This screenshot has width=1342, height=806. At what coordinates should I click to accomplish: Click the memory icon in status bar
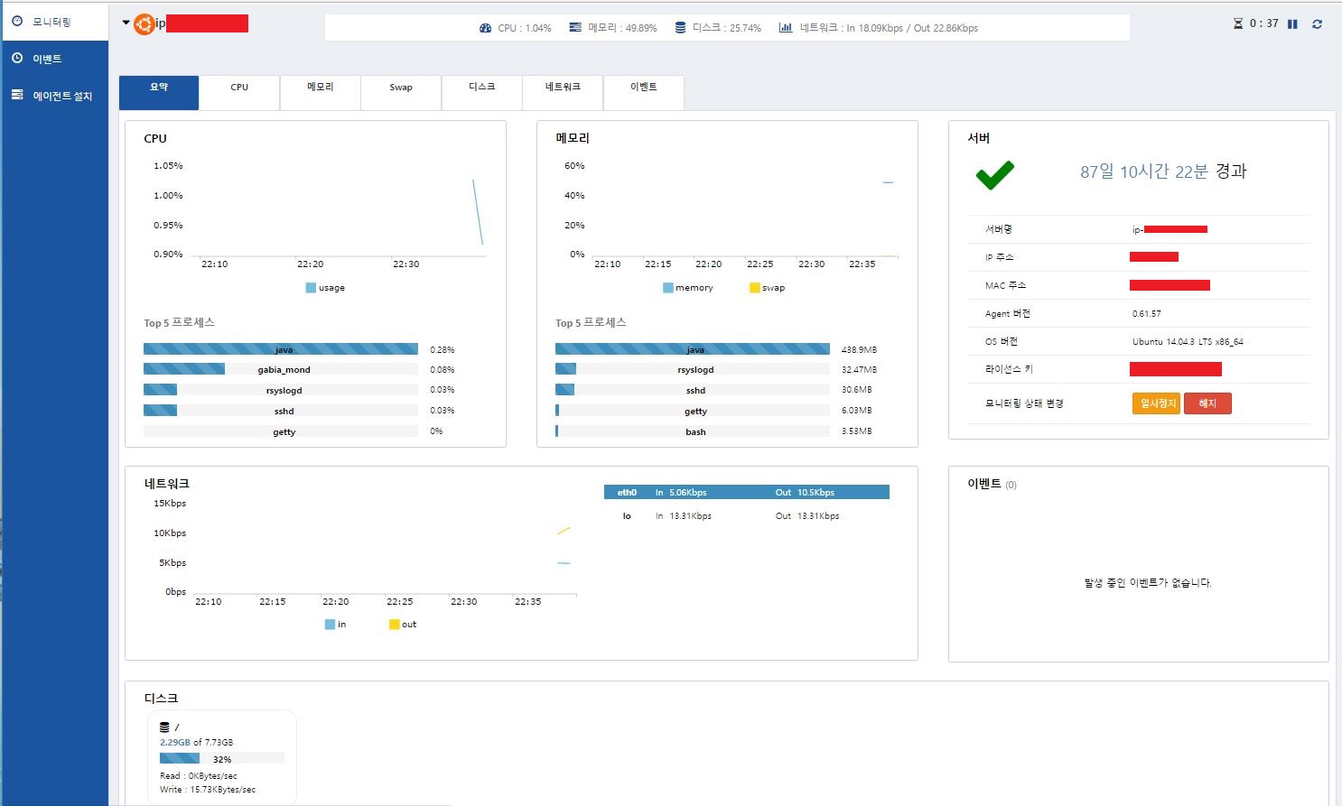(x=575, y=28)
